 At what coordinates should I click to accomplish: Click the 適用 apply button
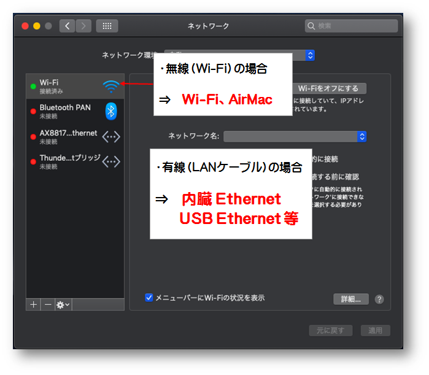click(376, 330)
